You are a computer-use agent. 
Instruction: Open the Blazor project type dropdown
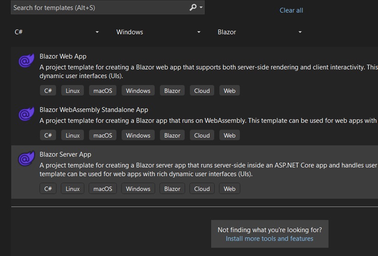pyautogui.click(x=260, y=32)
